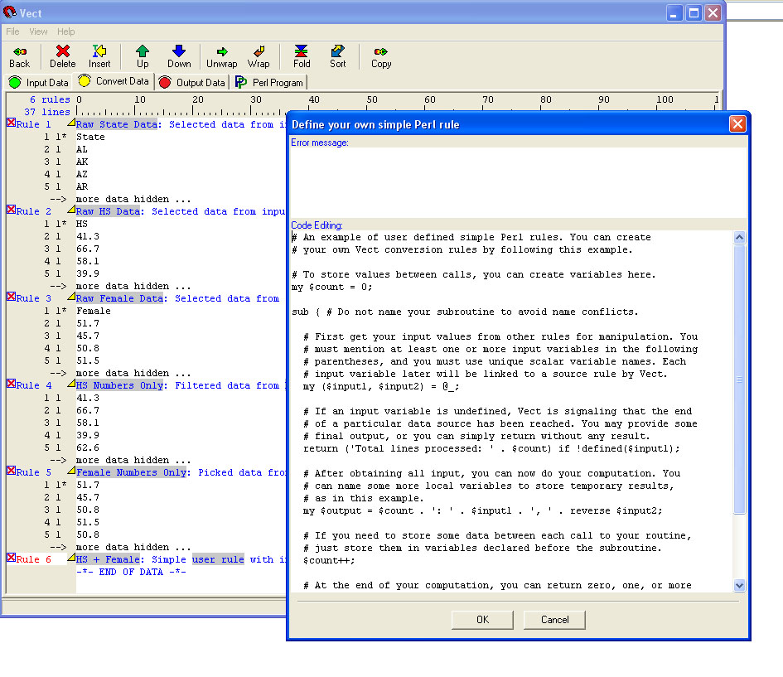Click the Down blue arrow icon
783x677 pixels.
click(179, 56)
